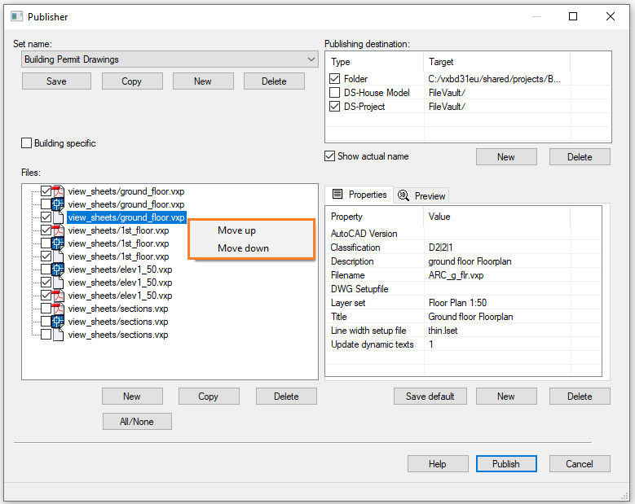This screenshot has height=504, width=635.
Task: Click the Type column header in the destination list
Action: coord(341,62)
